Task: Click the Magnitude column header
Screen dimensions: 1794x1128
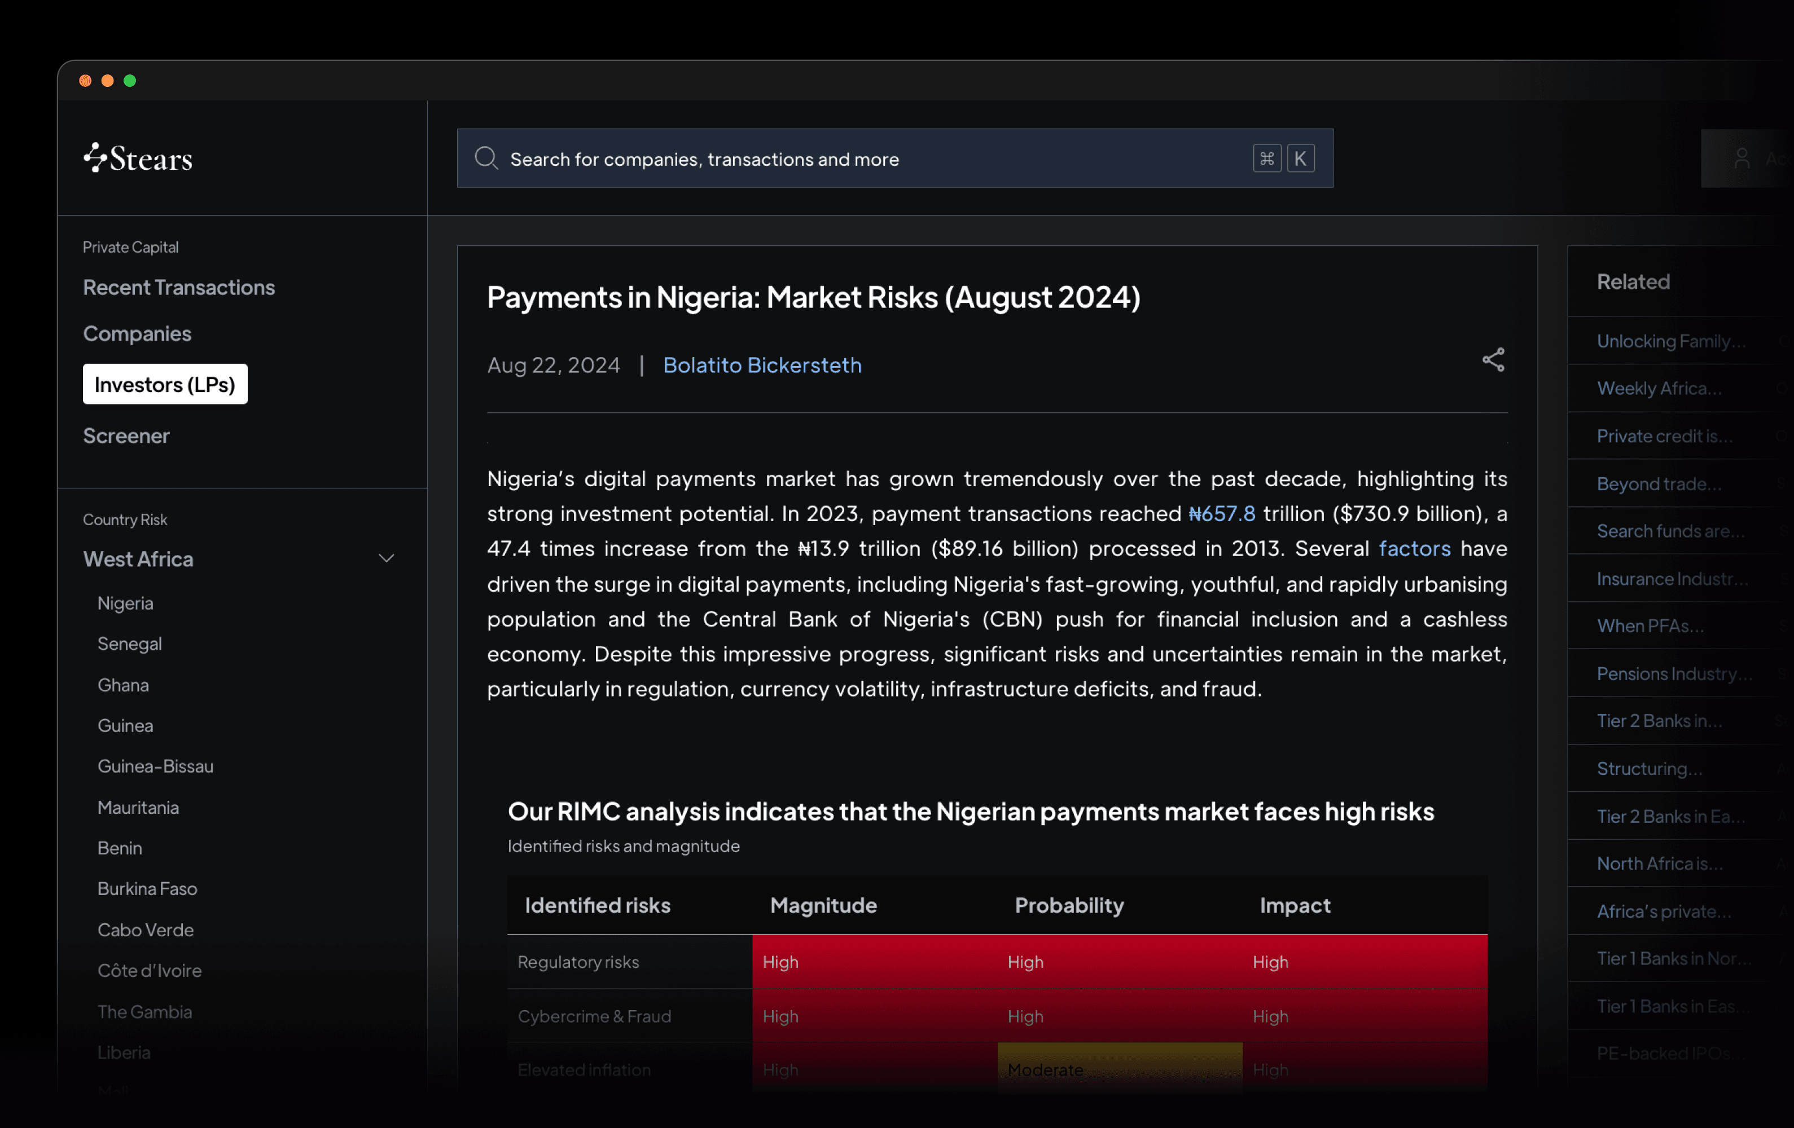Action: [823, 905]
